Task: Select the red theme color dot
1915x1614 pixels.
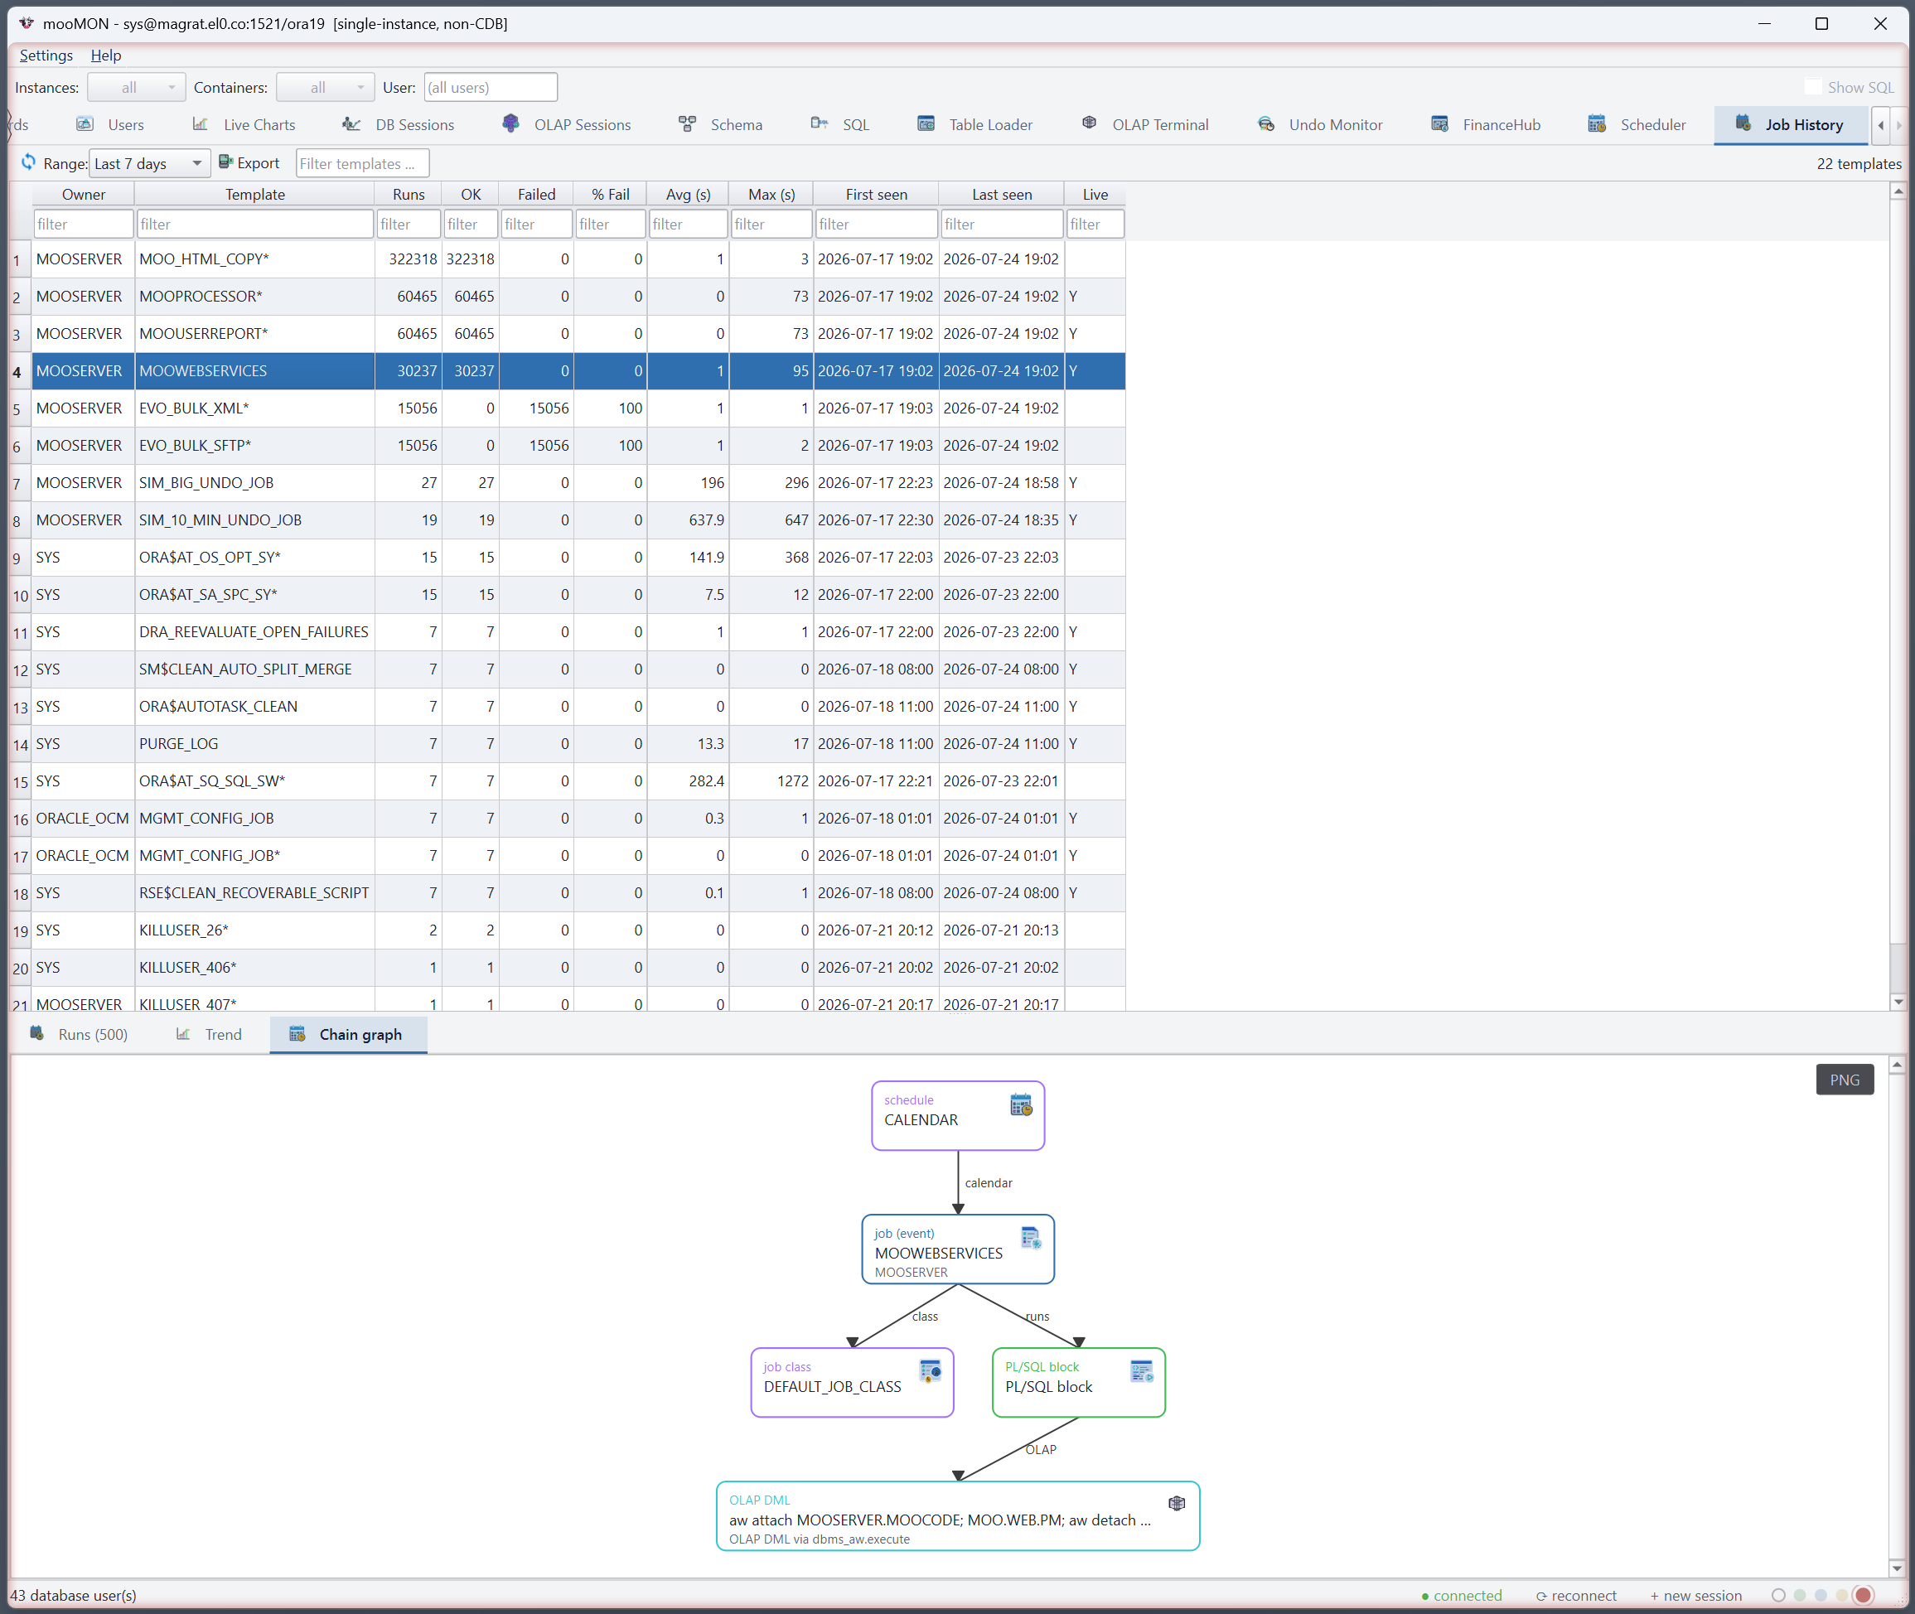Action: tap(1863, 1595)
